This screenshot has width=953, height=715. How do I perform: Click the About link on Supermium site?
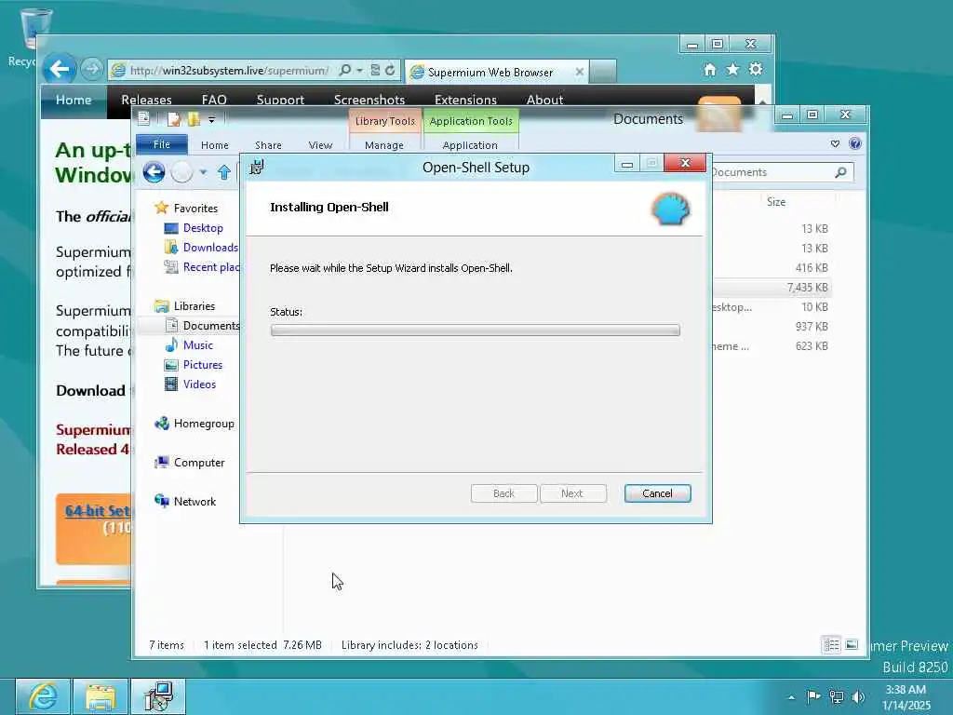(544, 100)
